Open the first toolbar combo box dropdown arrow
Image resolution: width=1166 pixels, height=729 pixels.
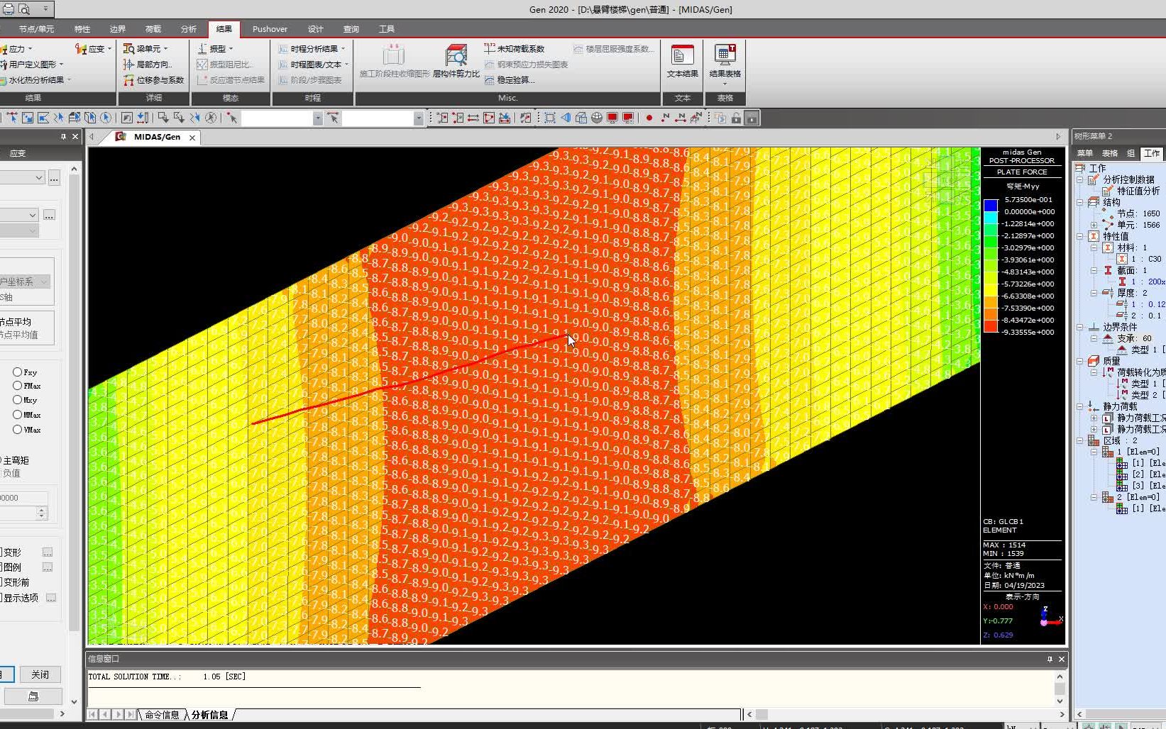pyautogui.click(x=317, y=118)
